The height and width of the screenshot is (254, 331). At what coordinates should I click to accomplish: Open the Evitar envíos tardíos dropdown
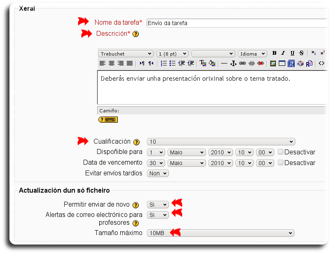click(158, 173)
